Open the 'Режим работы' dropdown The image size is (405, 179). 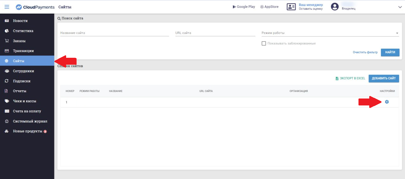tap(330, 33)
